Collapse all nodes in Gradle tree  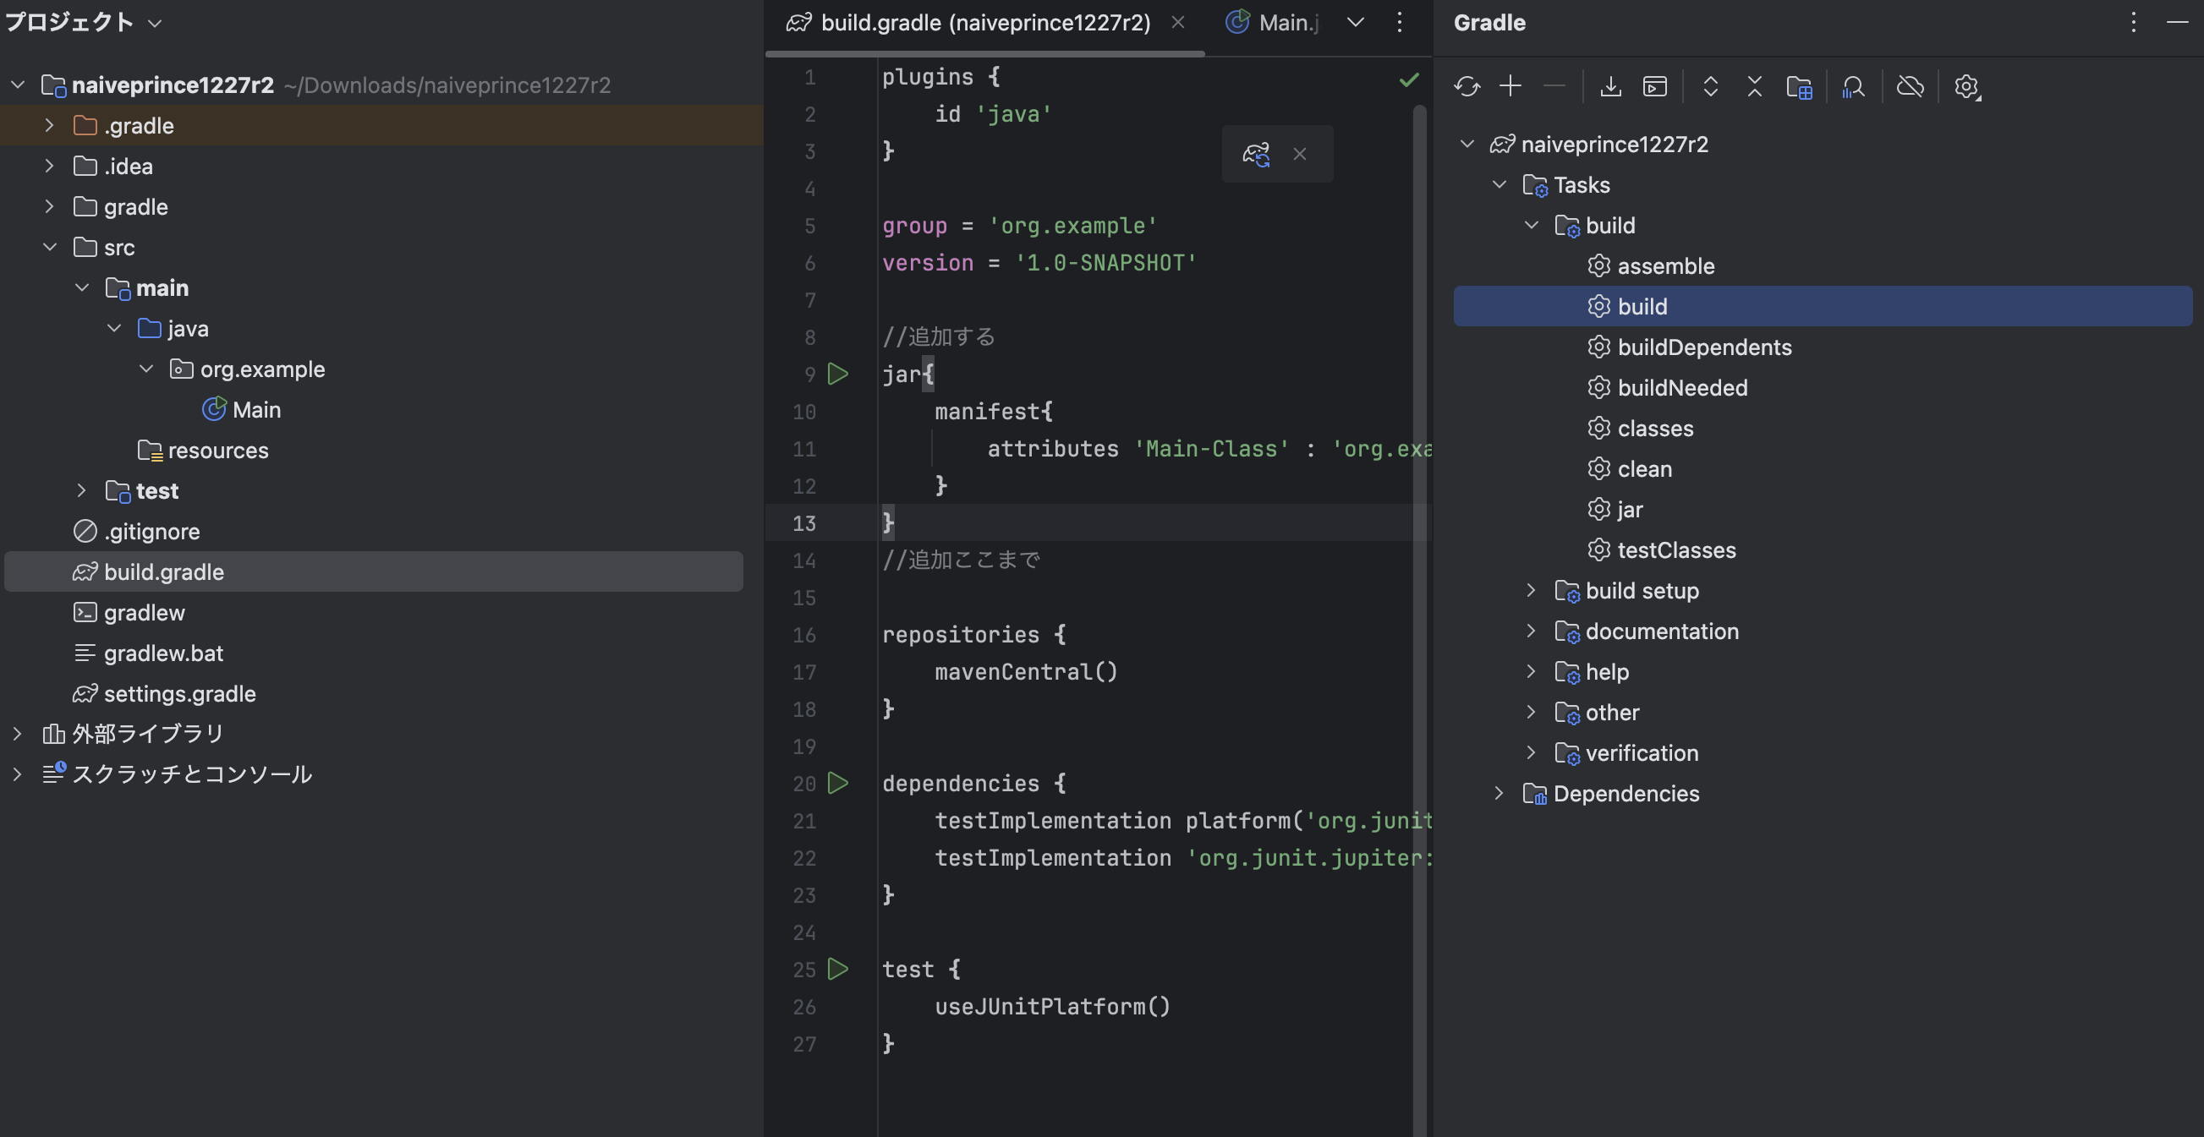tap(1754, 85)
